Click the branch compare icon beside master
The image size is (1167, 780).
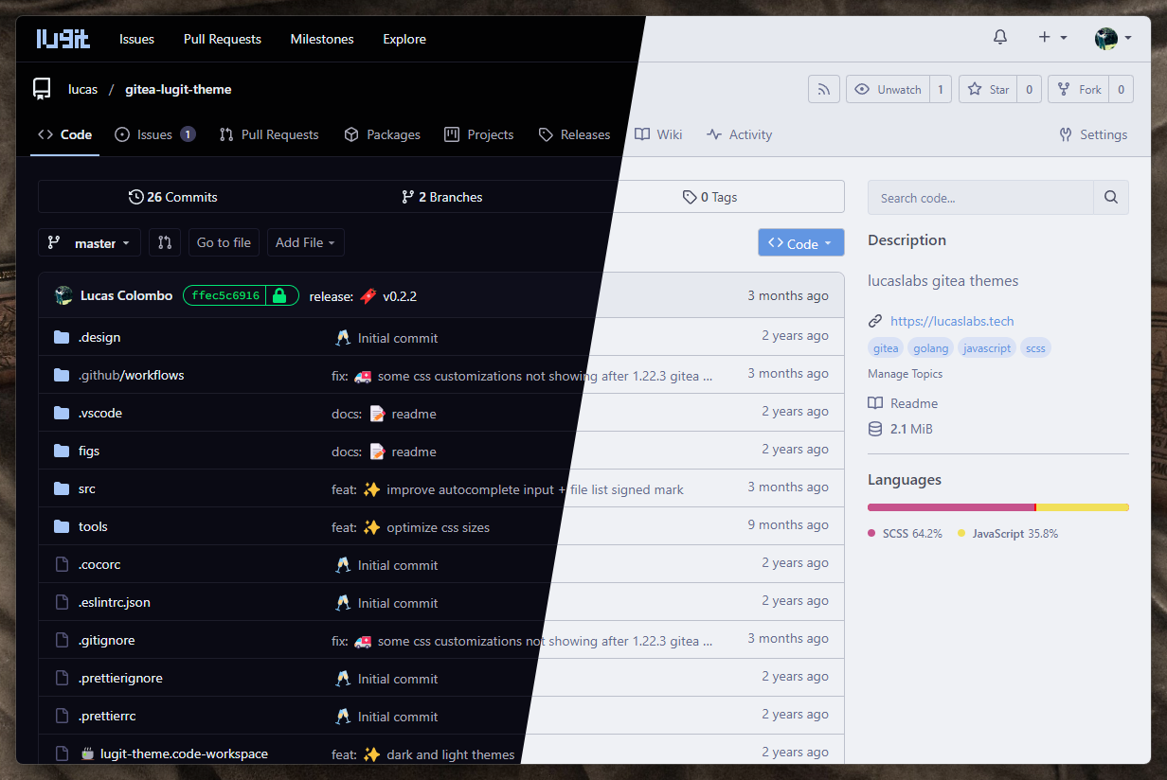[x=165, y=242]
